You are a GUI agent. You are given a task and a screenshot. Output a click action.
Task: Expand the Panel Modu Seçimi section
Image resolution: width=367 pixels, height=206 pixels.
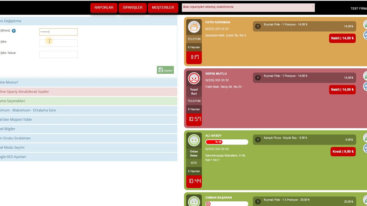coord(88,147)
